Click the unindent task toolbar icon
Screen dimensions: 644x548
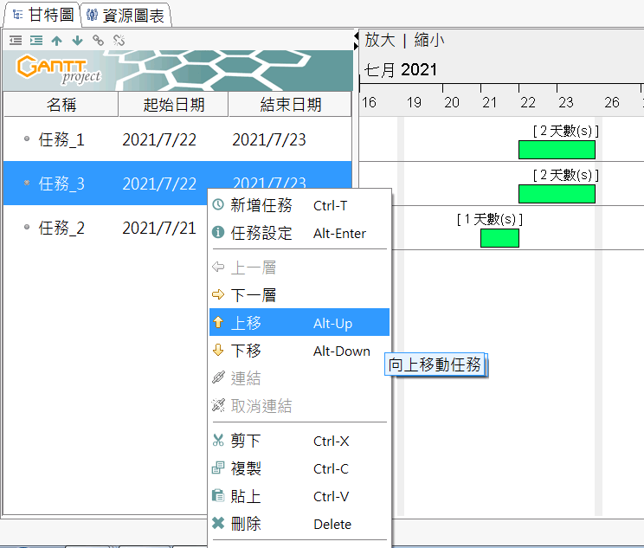(x=15, y=40)
